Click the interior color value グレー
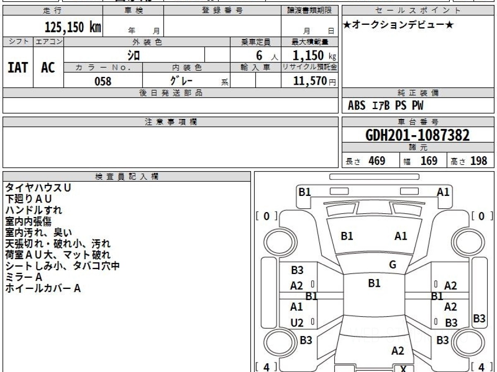 182,80
